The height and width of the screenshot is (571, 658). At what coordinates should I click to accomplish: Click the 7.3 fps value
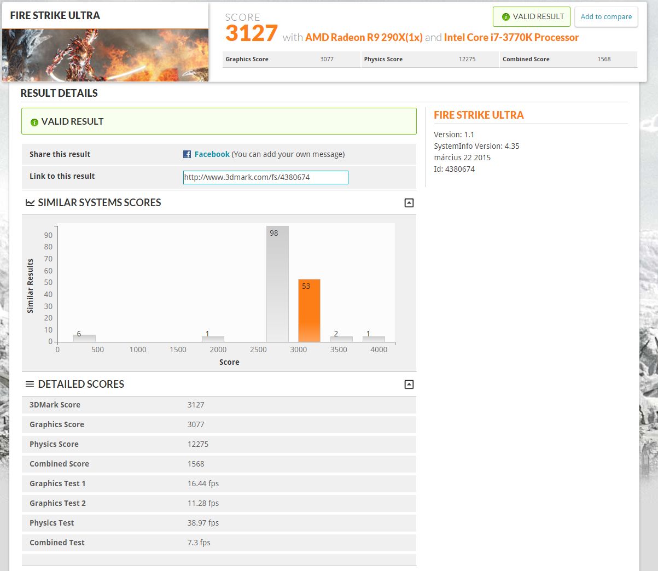click(x=199, y=543)
